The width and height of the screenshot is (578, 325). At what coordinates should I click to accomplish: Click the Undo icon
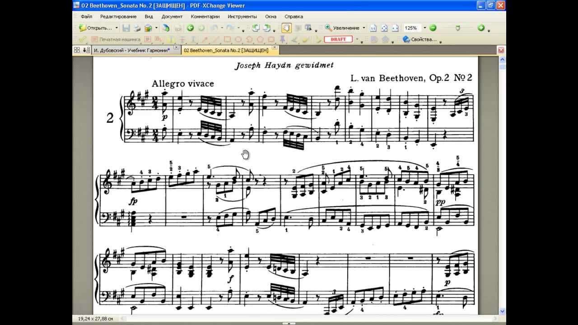(x=214, y=28)
